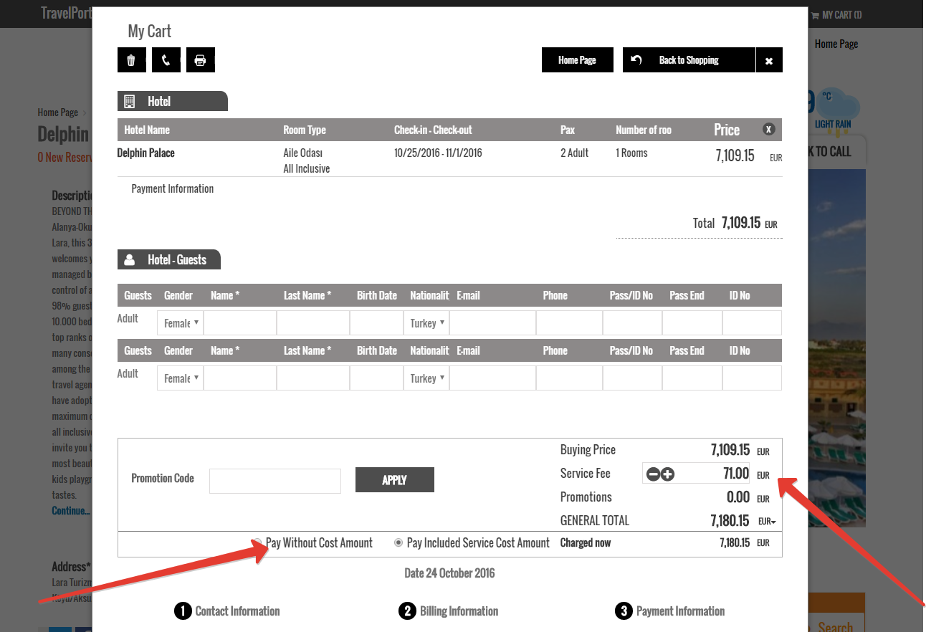Open the Hotel - Guests section tab
This screenshot has width=926, height=632.
169,259
